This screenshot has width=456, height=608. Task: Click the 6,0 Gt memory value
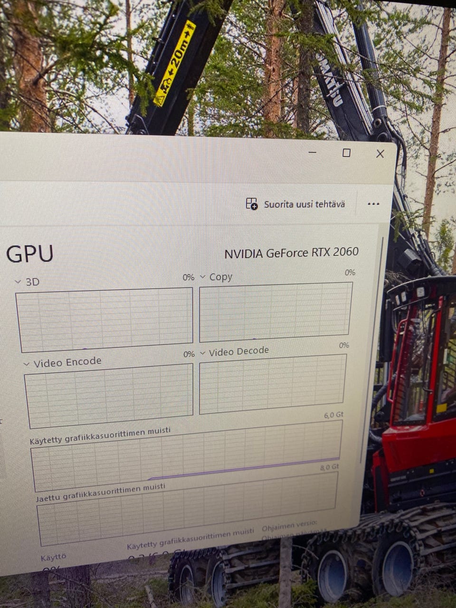[333, 415]
